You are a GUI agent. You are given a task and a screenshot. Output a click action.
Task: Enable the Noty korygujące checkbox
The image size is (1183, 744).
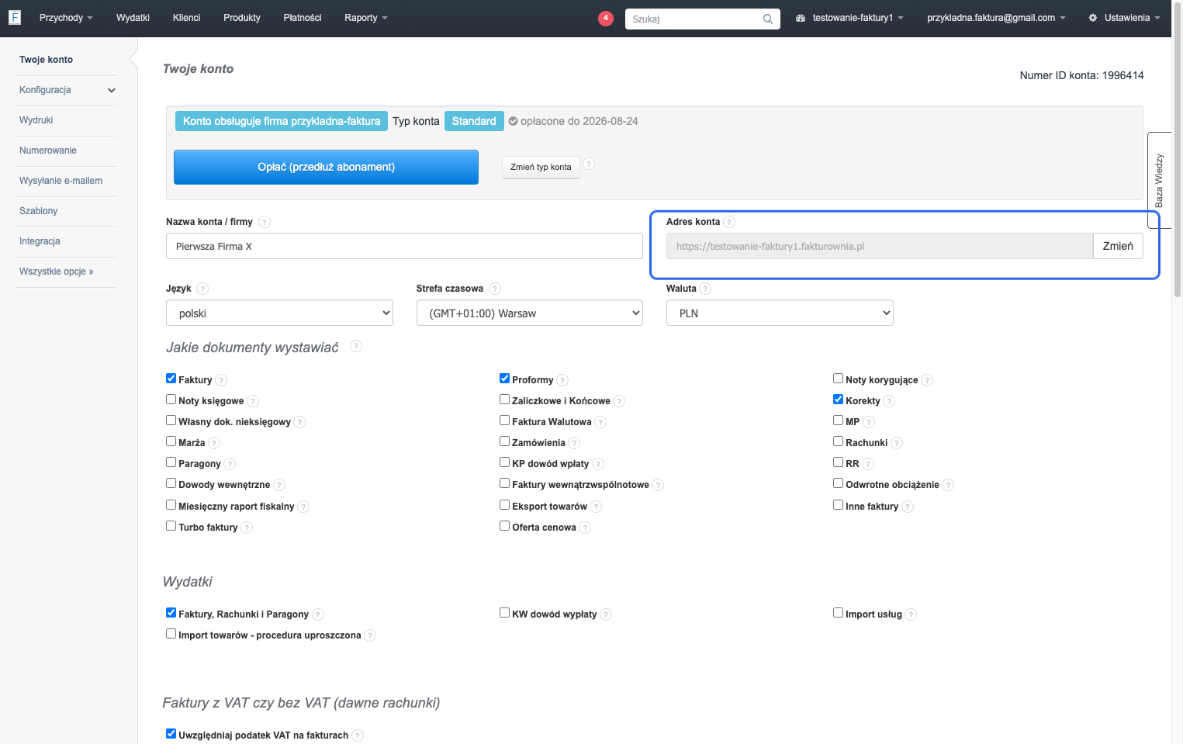[838, 379]
